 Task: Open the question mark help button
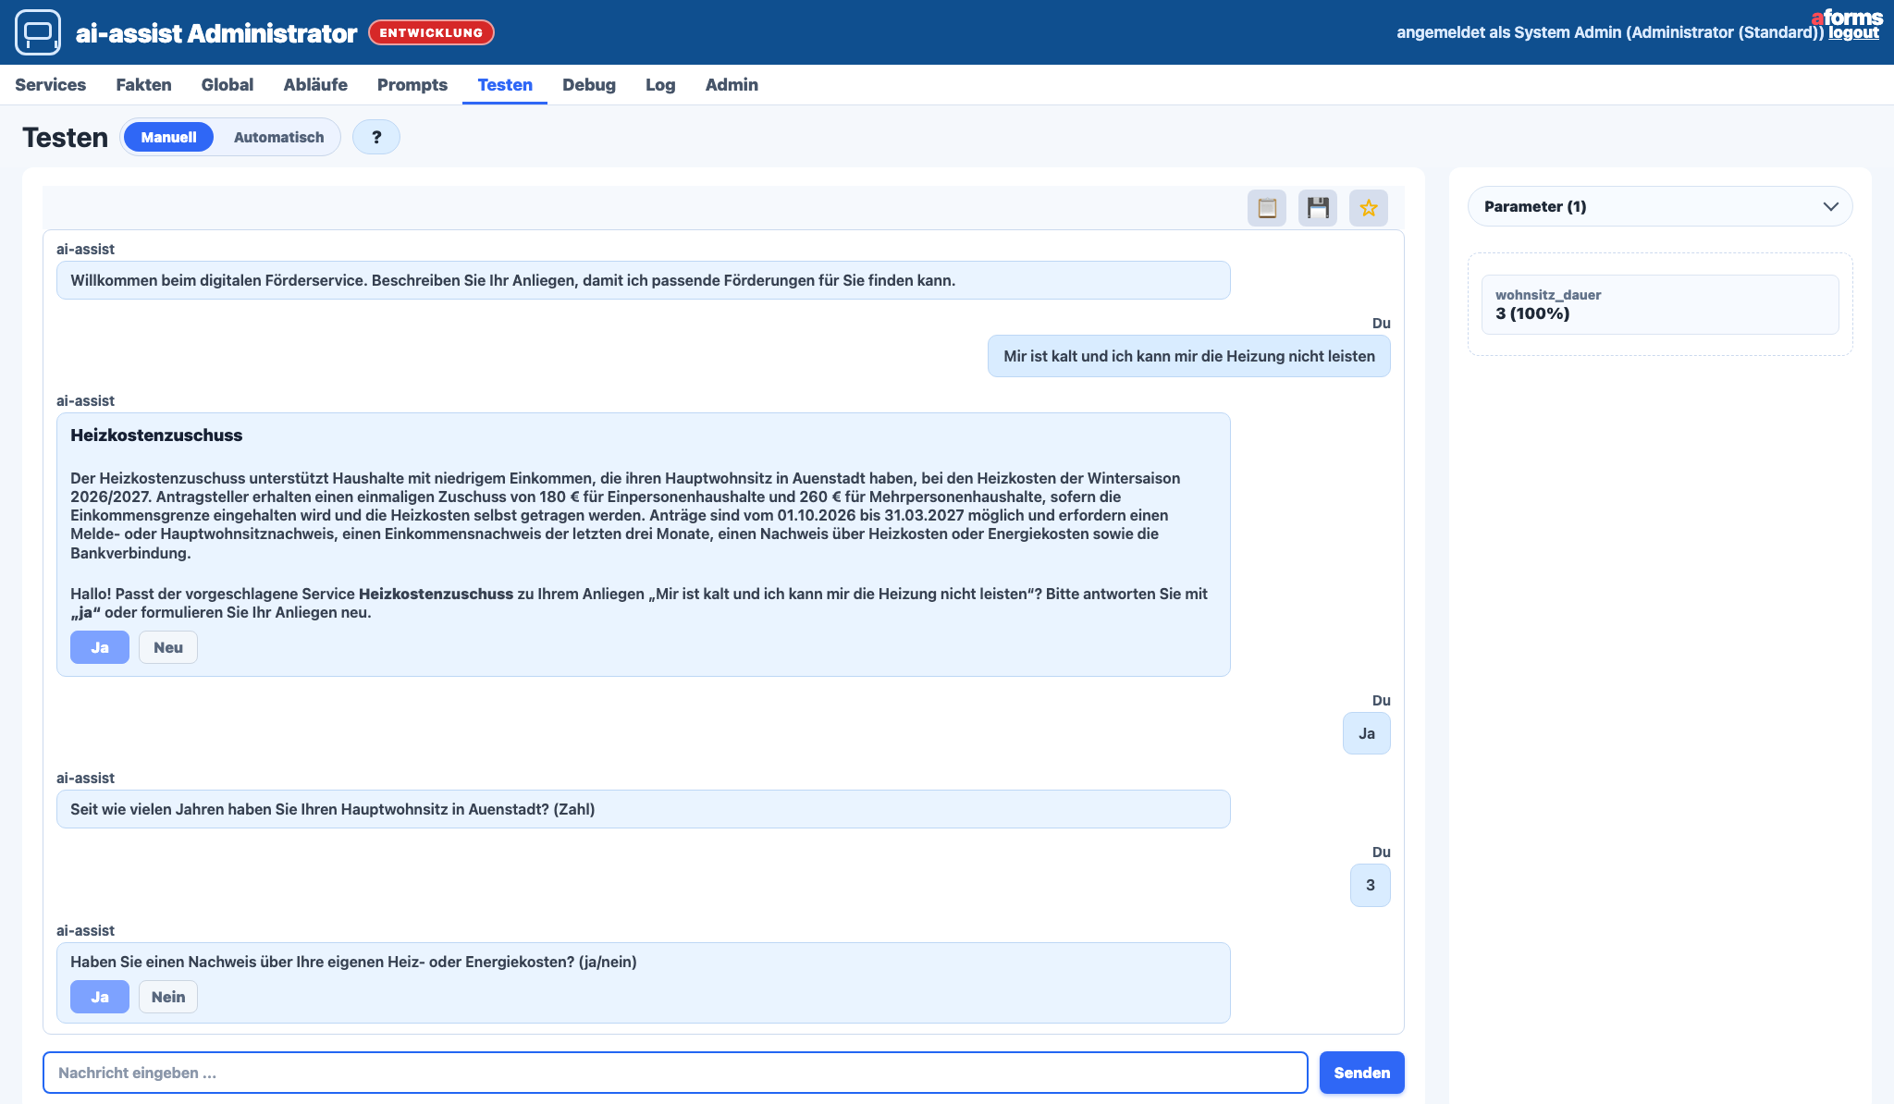point(376,137)
